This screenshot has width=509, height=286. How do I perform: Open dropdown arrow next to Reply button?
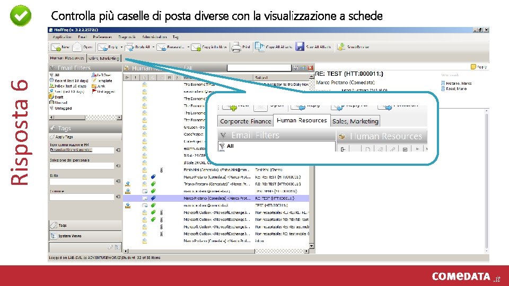pyautogui.click(x=122, y=47)
